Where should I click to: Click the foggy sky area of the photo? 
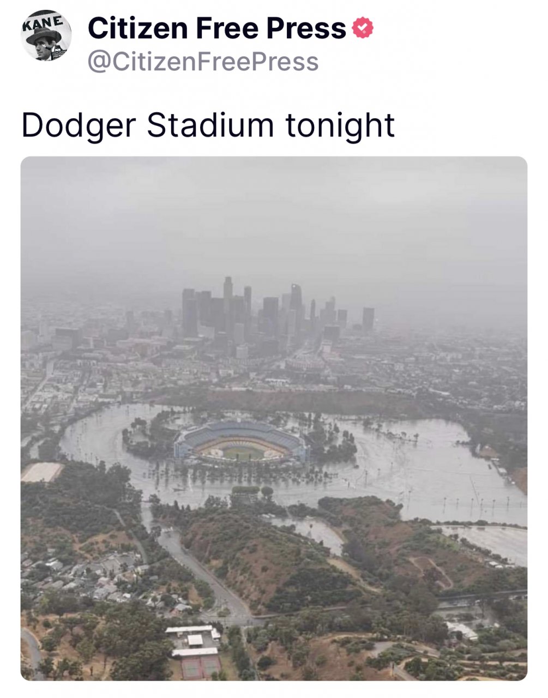click(273, 218)
